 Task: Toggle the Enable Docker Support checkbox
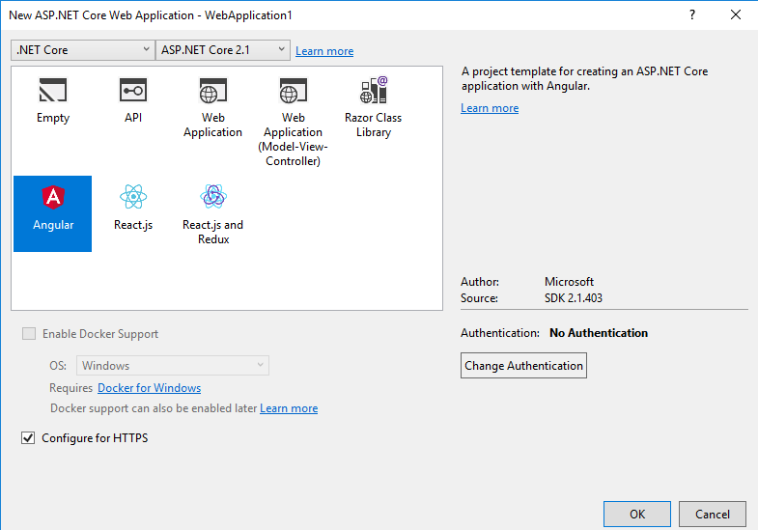point(28,334)
